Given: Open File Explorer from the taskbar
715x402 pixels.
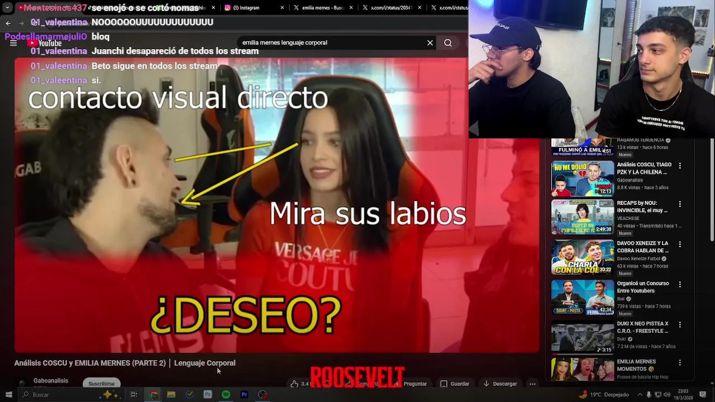Looking at the screenshot, I should tap(171, 395).
